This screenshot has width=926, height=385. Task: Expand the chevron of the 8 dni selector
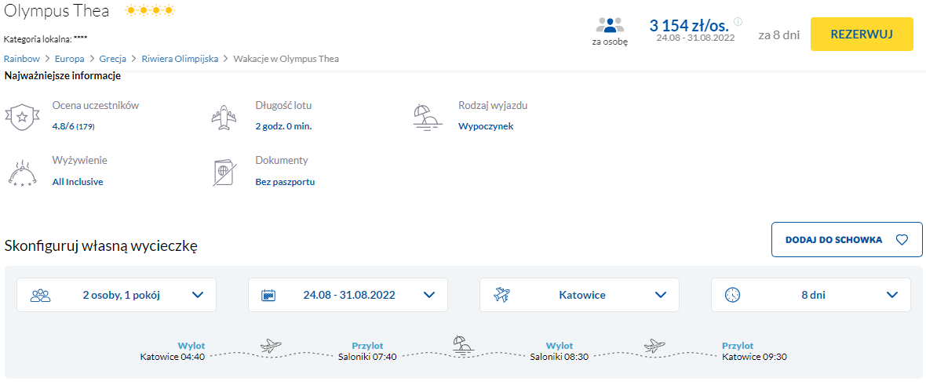(x=892, y=295)
